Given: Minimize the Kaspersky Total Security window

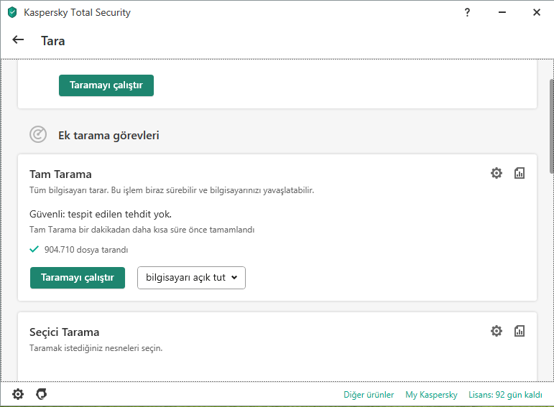Looking at the screenshot, I should pos(502,12).
